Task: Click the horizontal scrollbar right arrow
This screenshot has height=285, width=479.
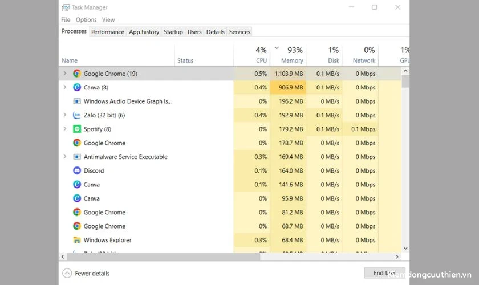Action: [x=397, y=256]
